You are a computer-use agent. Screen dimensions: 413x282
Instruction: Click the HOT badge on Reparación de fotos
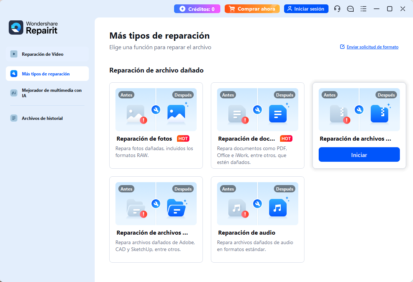(x=183, y=138)
